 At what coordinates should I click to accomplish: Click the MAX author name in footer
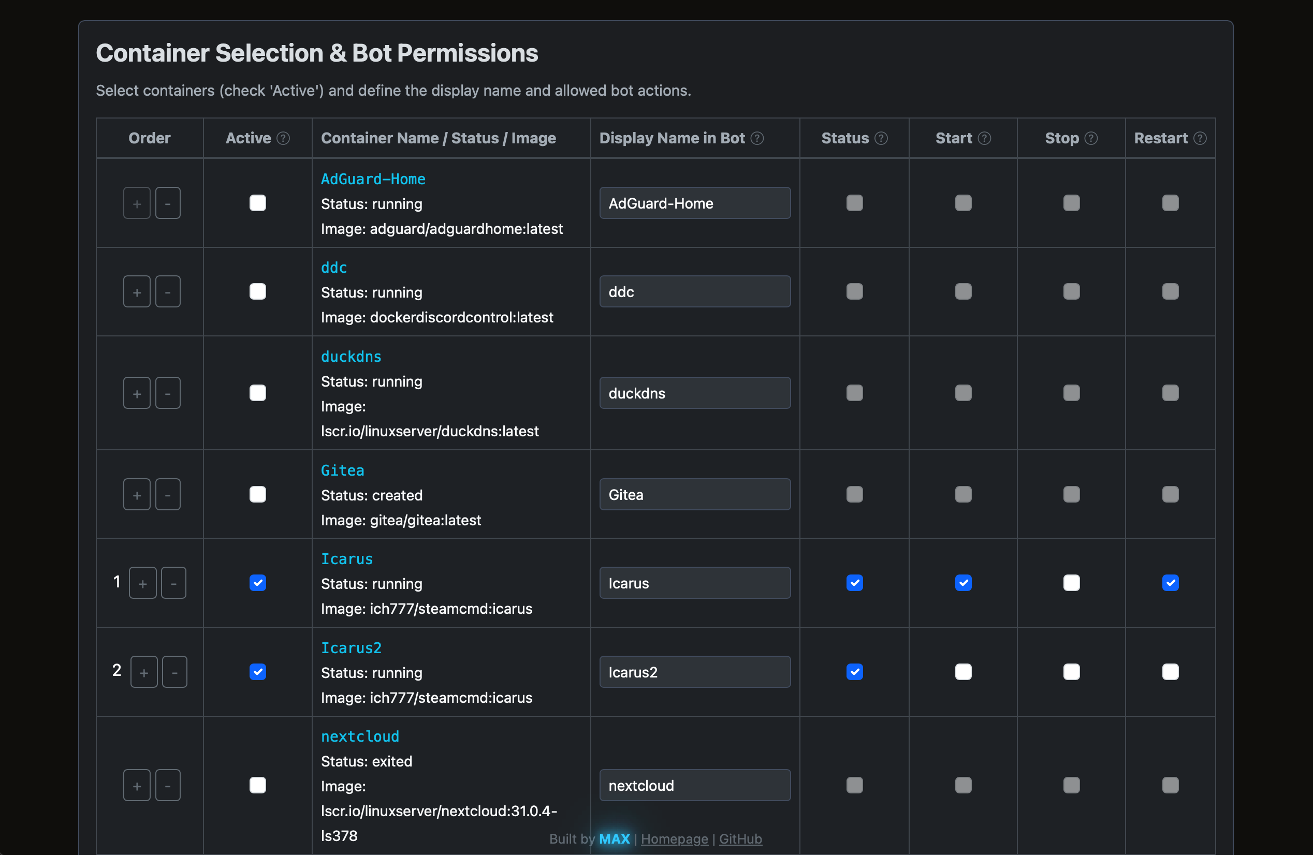[614, 838]
